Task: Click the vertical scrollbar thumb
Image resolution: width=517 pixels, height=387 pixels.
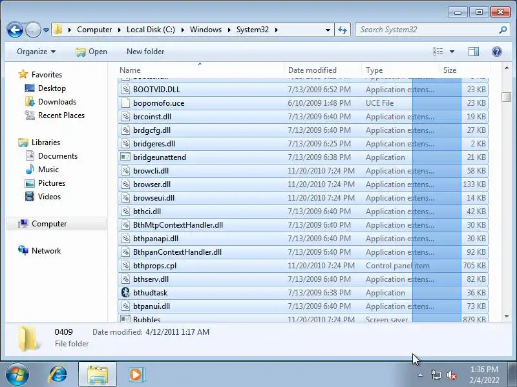Action: pyautogui.click(x=506, y=97)
